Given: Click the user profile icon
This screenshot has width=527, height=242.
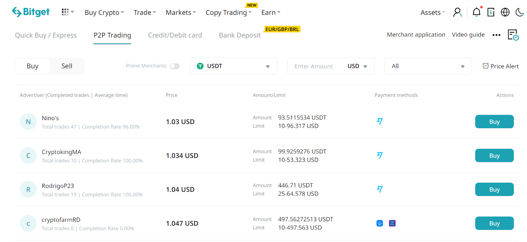Looking at the screenshot, I should pyautogui.click(x=457, y=13).
